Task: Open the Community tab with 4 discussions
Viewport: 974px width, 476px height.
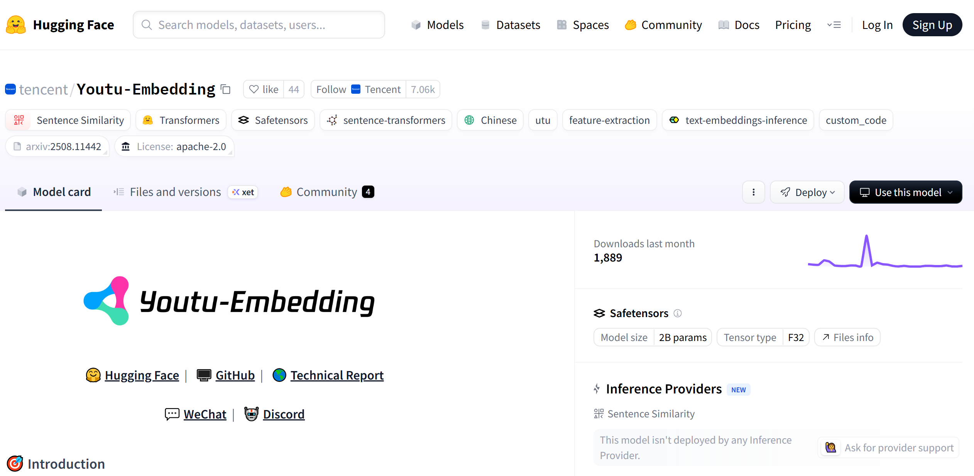Action: tap(327, 192)
